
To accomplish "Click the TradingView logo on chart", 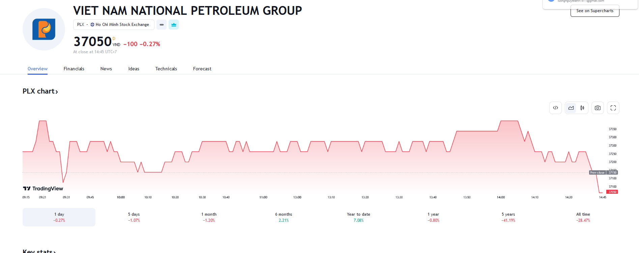I will [43, 188].
